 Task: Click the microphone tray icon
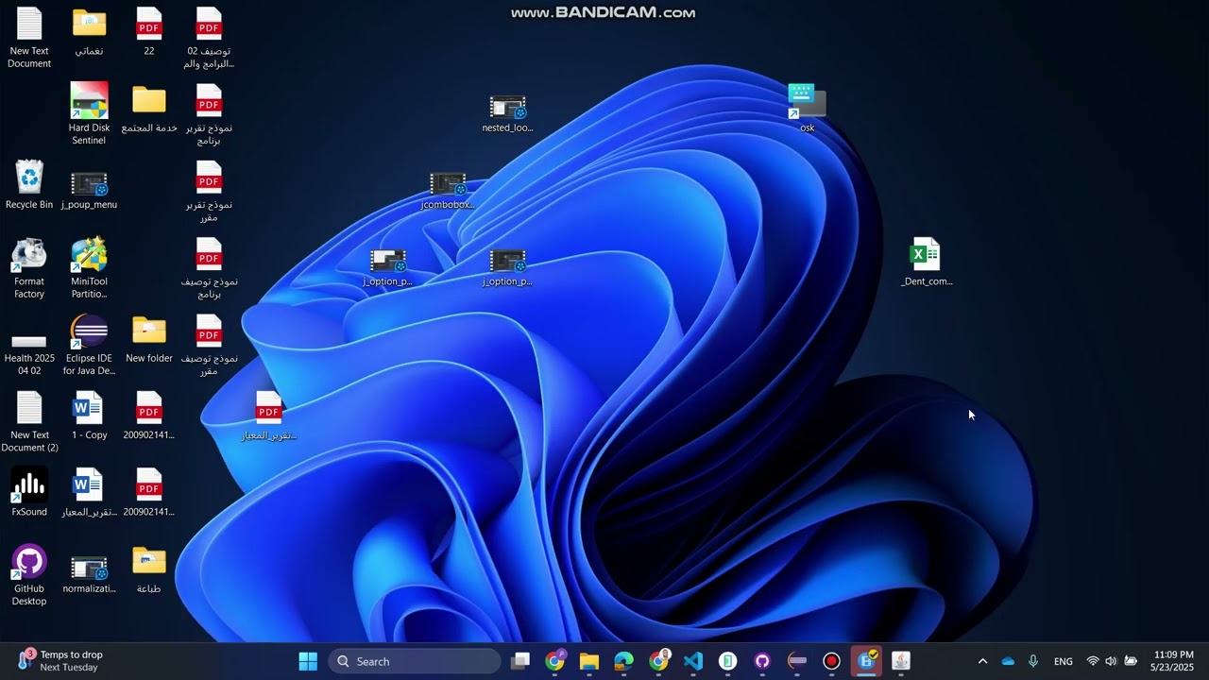coord(1033,661)
